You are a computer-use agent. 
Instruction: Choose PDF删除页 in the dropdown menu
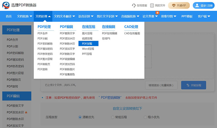coord(44,64)
